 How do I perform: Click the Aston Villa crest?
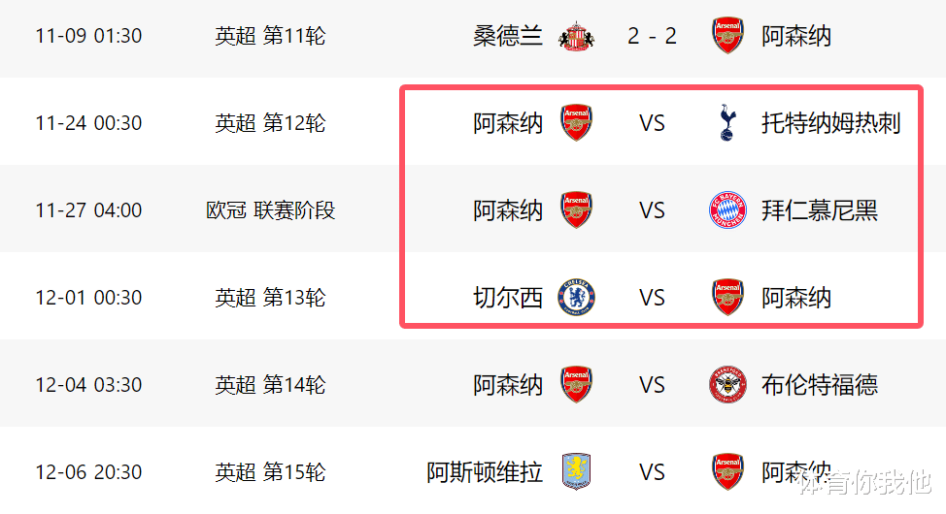(577, 472)
